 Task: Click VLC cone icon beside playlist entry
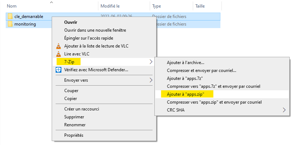pos(59,46)
